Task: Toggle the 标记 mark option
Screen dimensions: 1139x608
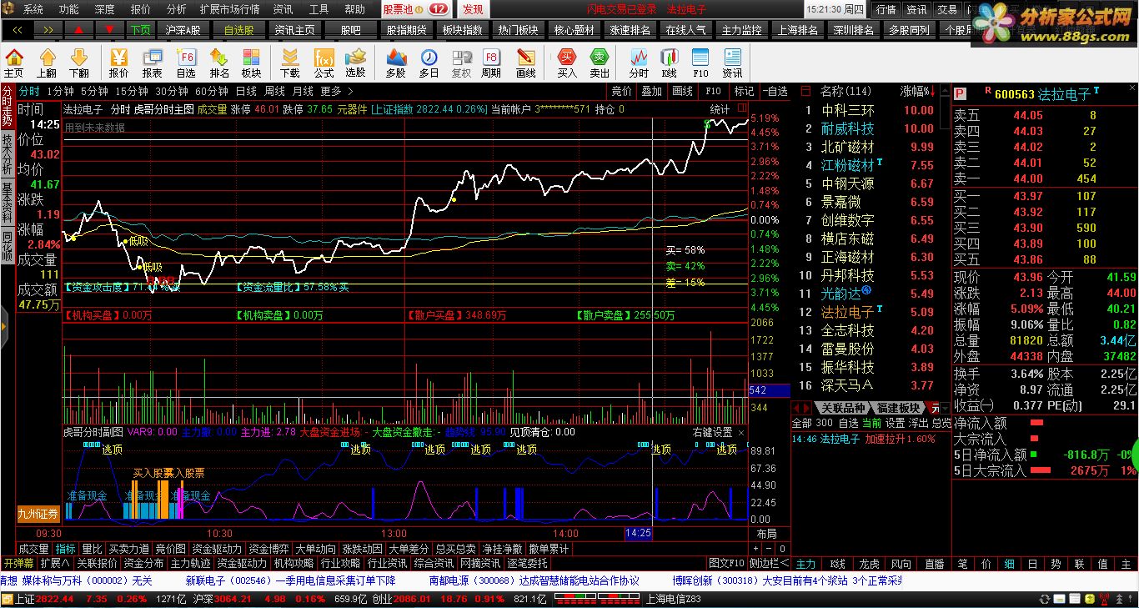Action: 744,91
